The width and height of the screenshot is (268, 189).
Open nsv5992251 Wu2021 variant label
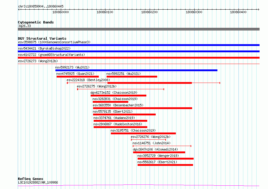tap(123, 74)
